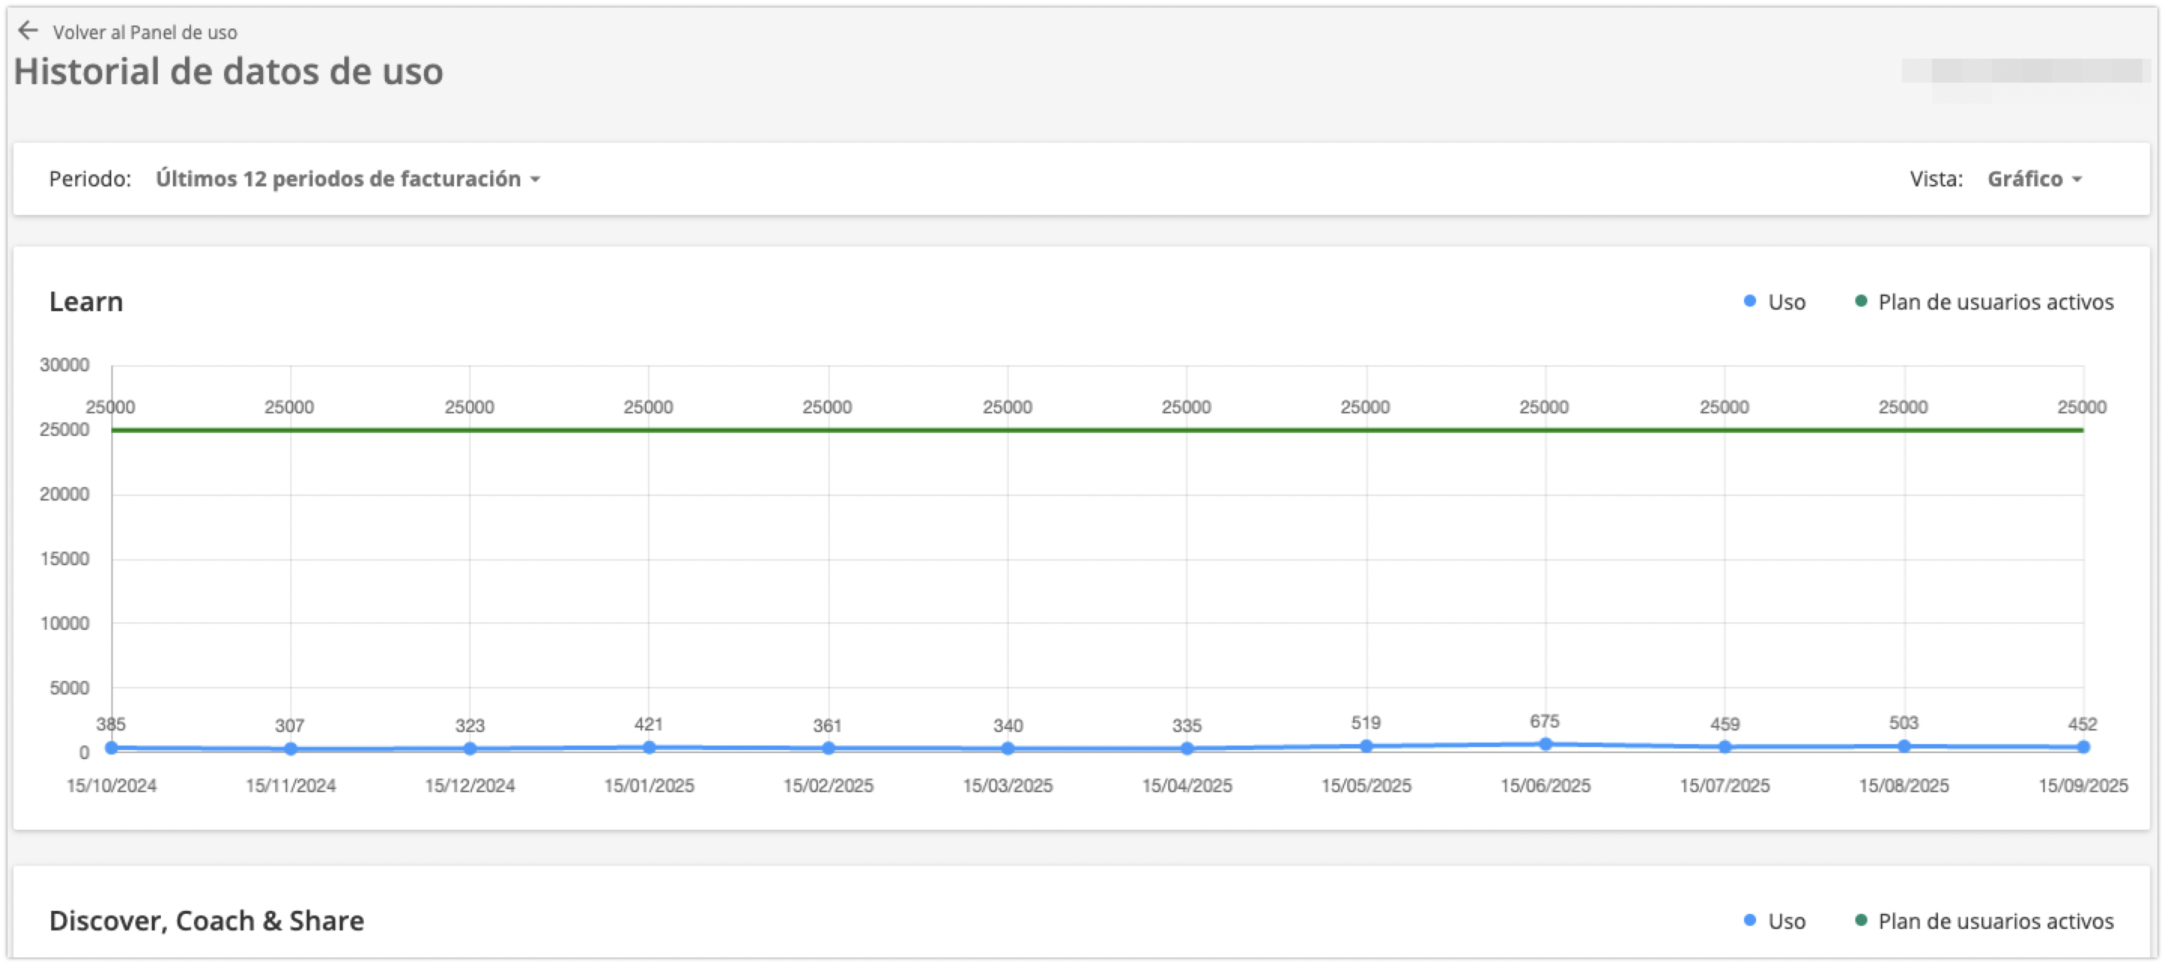Click the caret after 'periodos de facturación'
This screenshot has height=965, width=2165.
coord(535,180)
